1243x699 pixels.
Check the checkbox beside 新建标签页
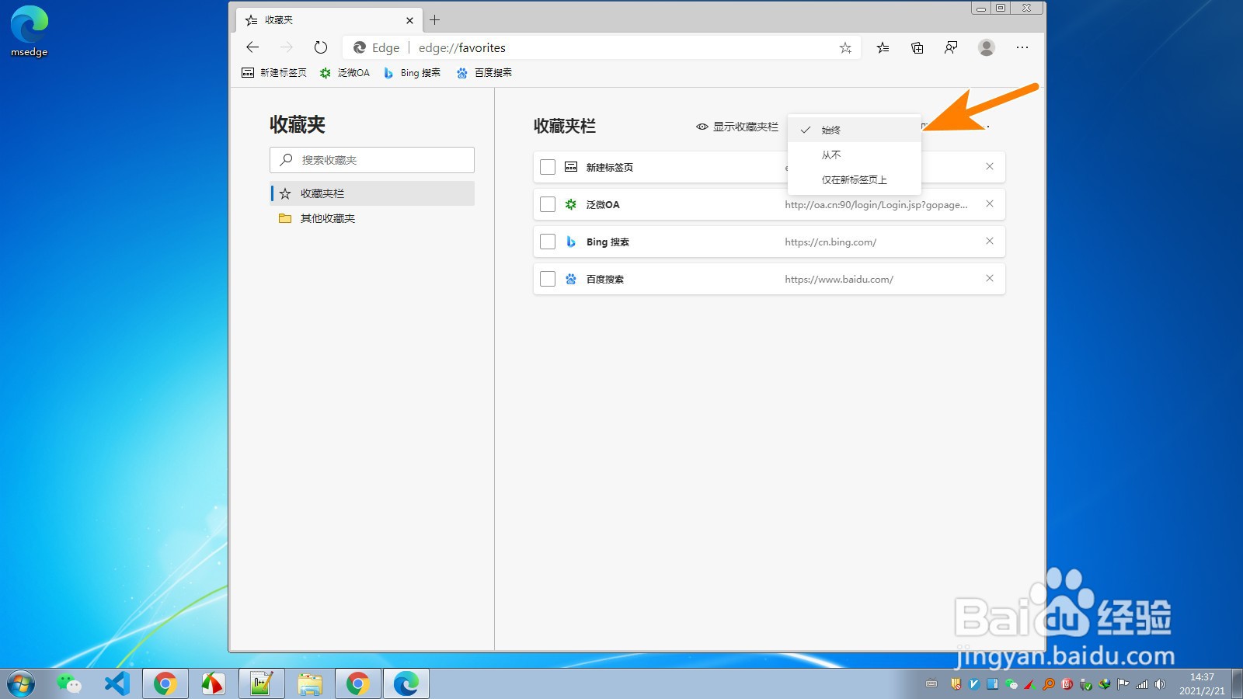(x=548, y=166)
